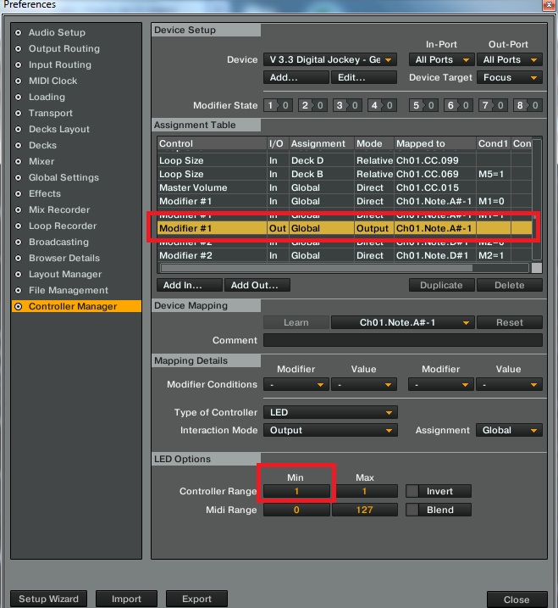Open Broadcasting preferences
The height and width of the screenshot is (608, 558).
58,242
